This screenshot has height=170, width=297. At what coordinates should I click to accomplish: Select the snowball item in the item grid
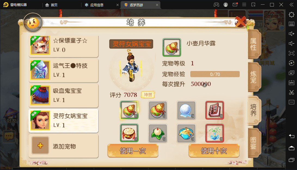click(x=186, y=111)
